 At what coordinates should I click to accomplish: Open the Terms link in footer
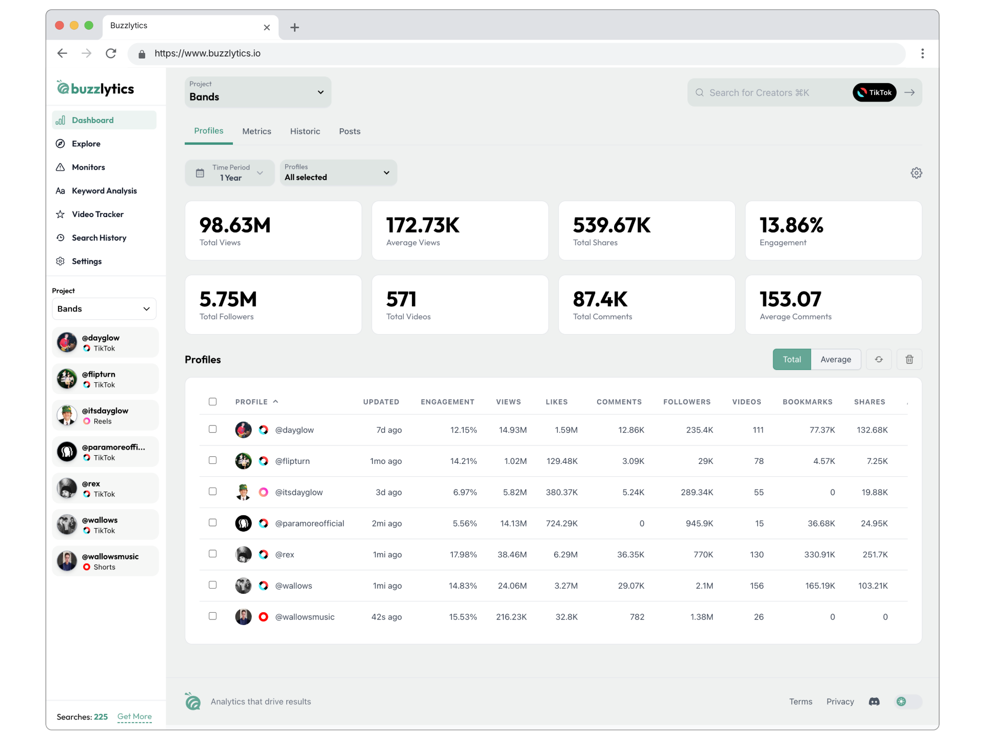coord(801,702)
